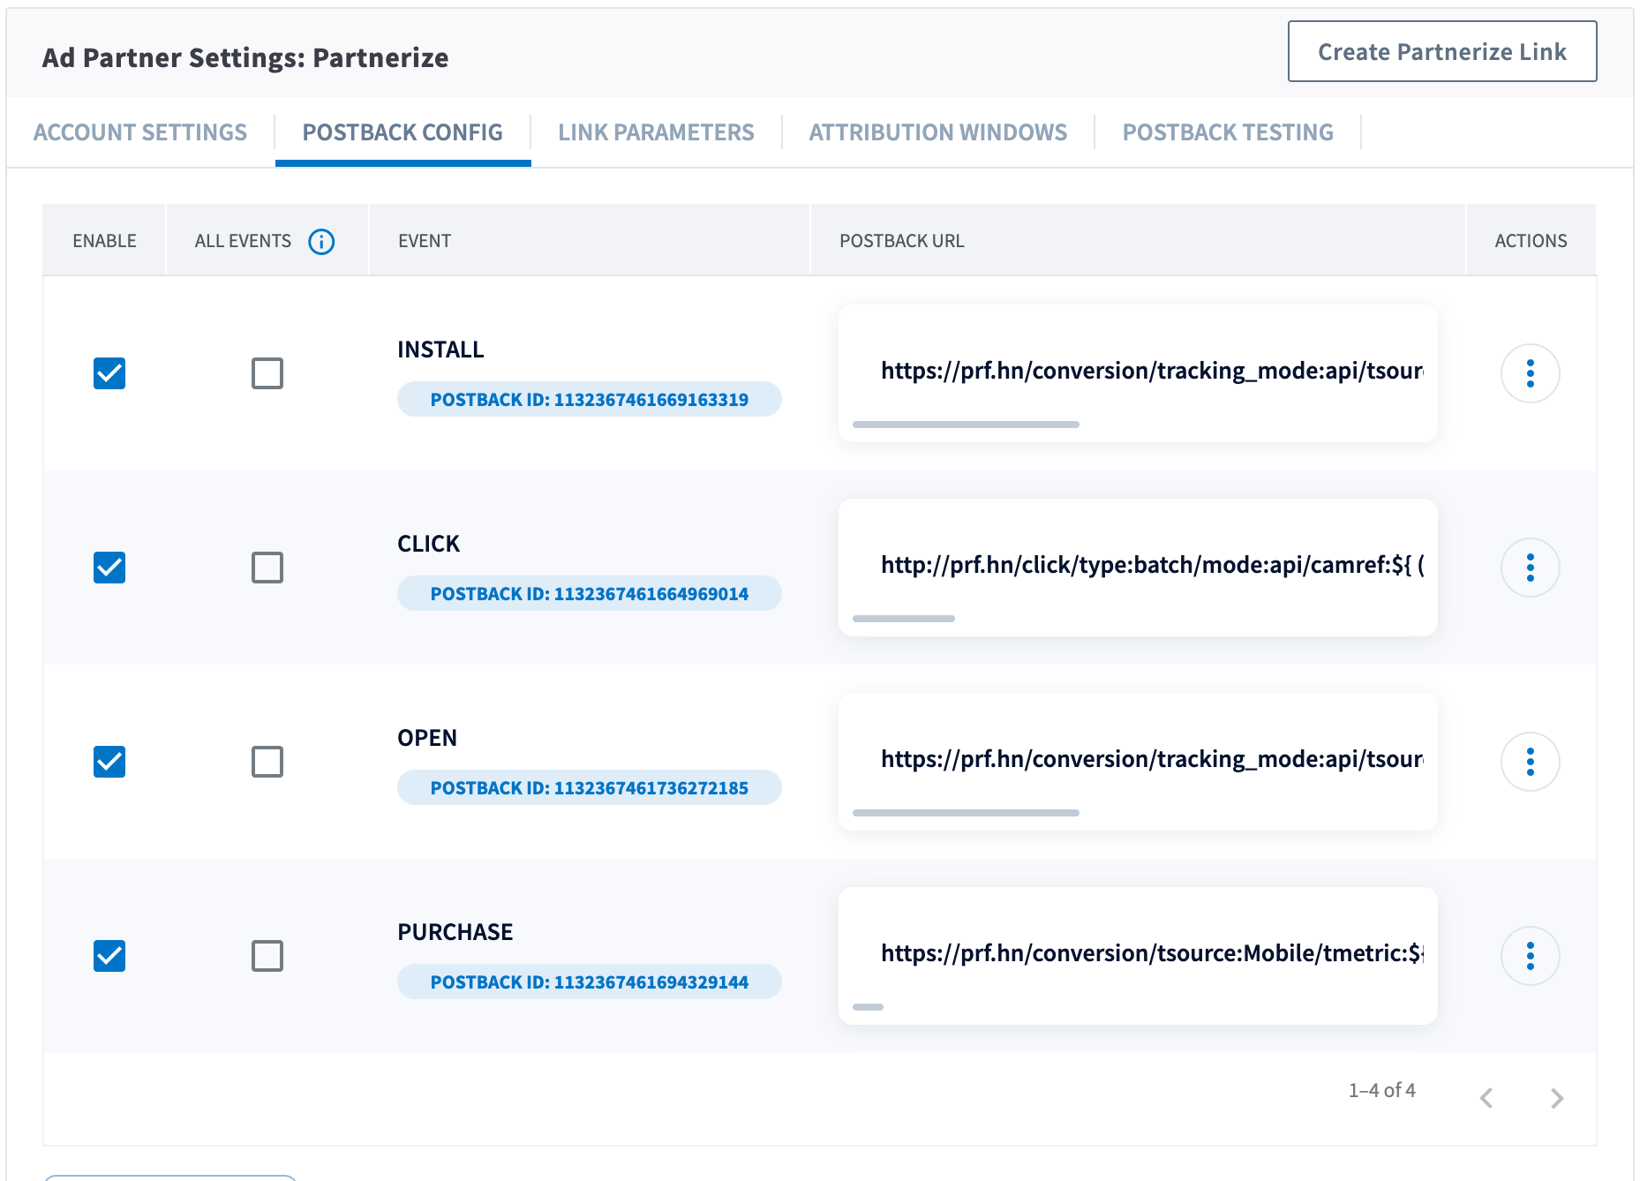Viewport: 1640px width, 1181px height.
Task: Open actions menu for PURCHASE postback
Action: click(x=1530, y=956)
